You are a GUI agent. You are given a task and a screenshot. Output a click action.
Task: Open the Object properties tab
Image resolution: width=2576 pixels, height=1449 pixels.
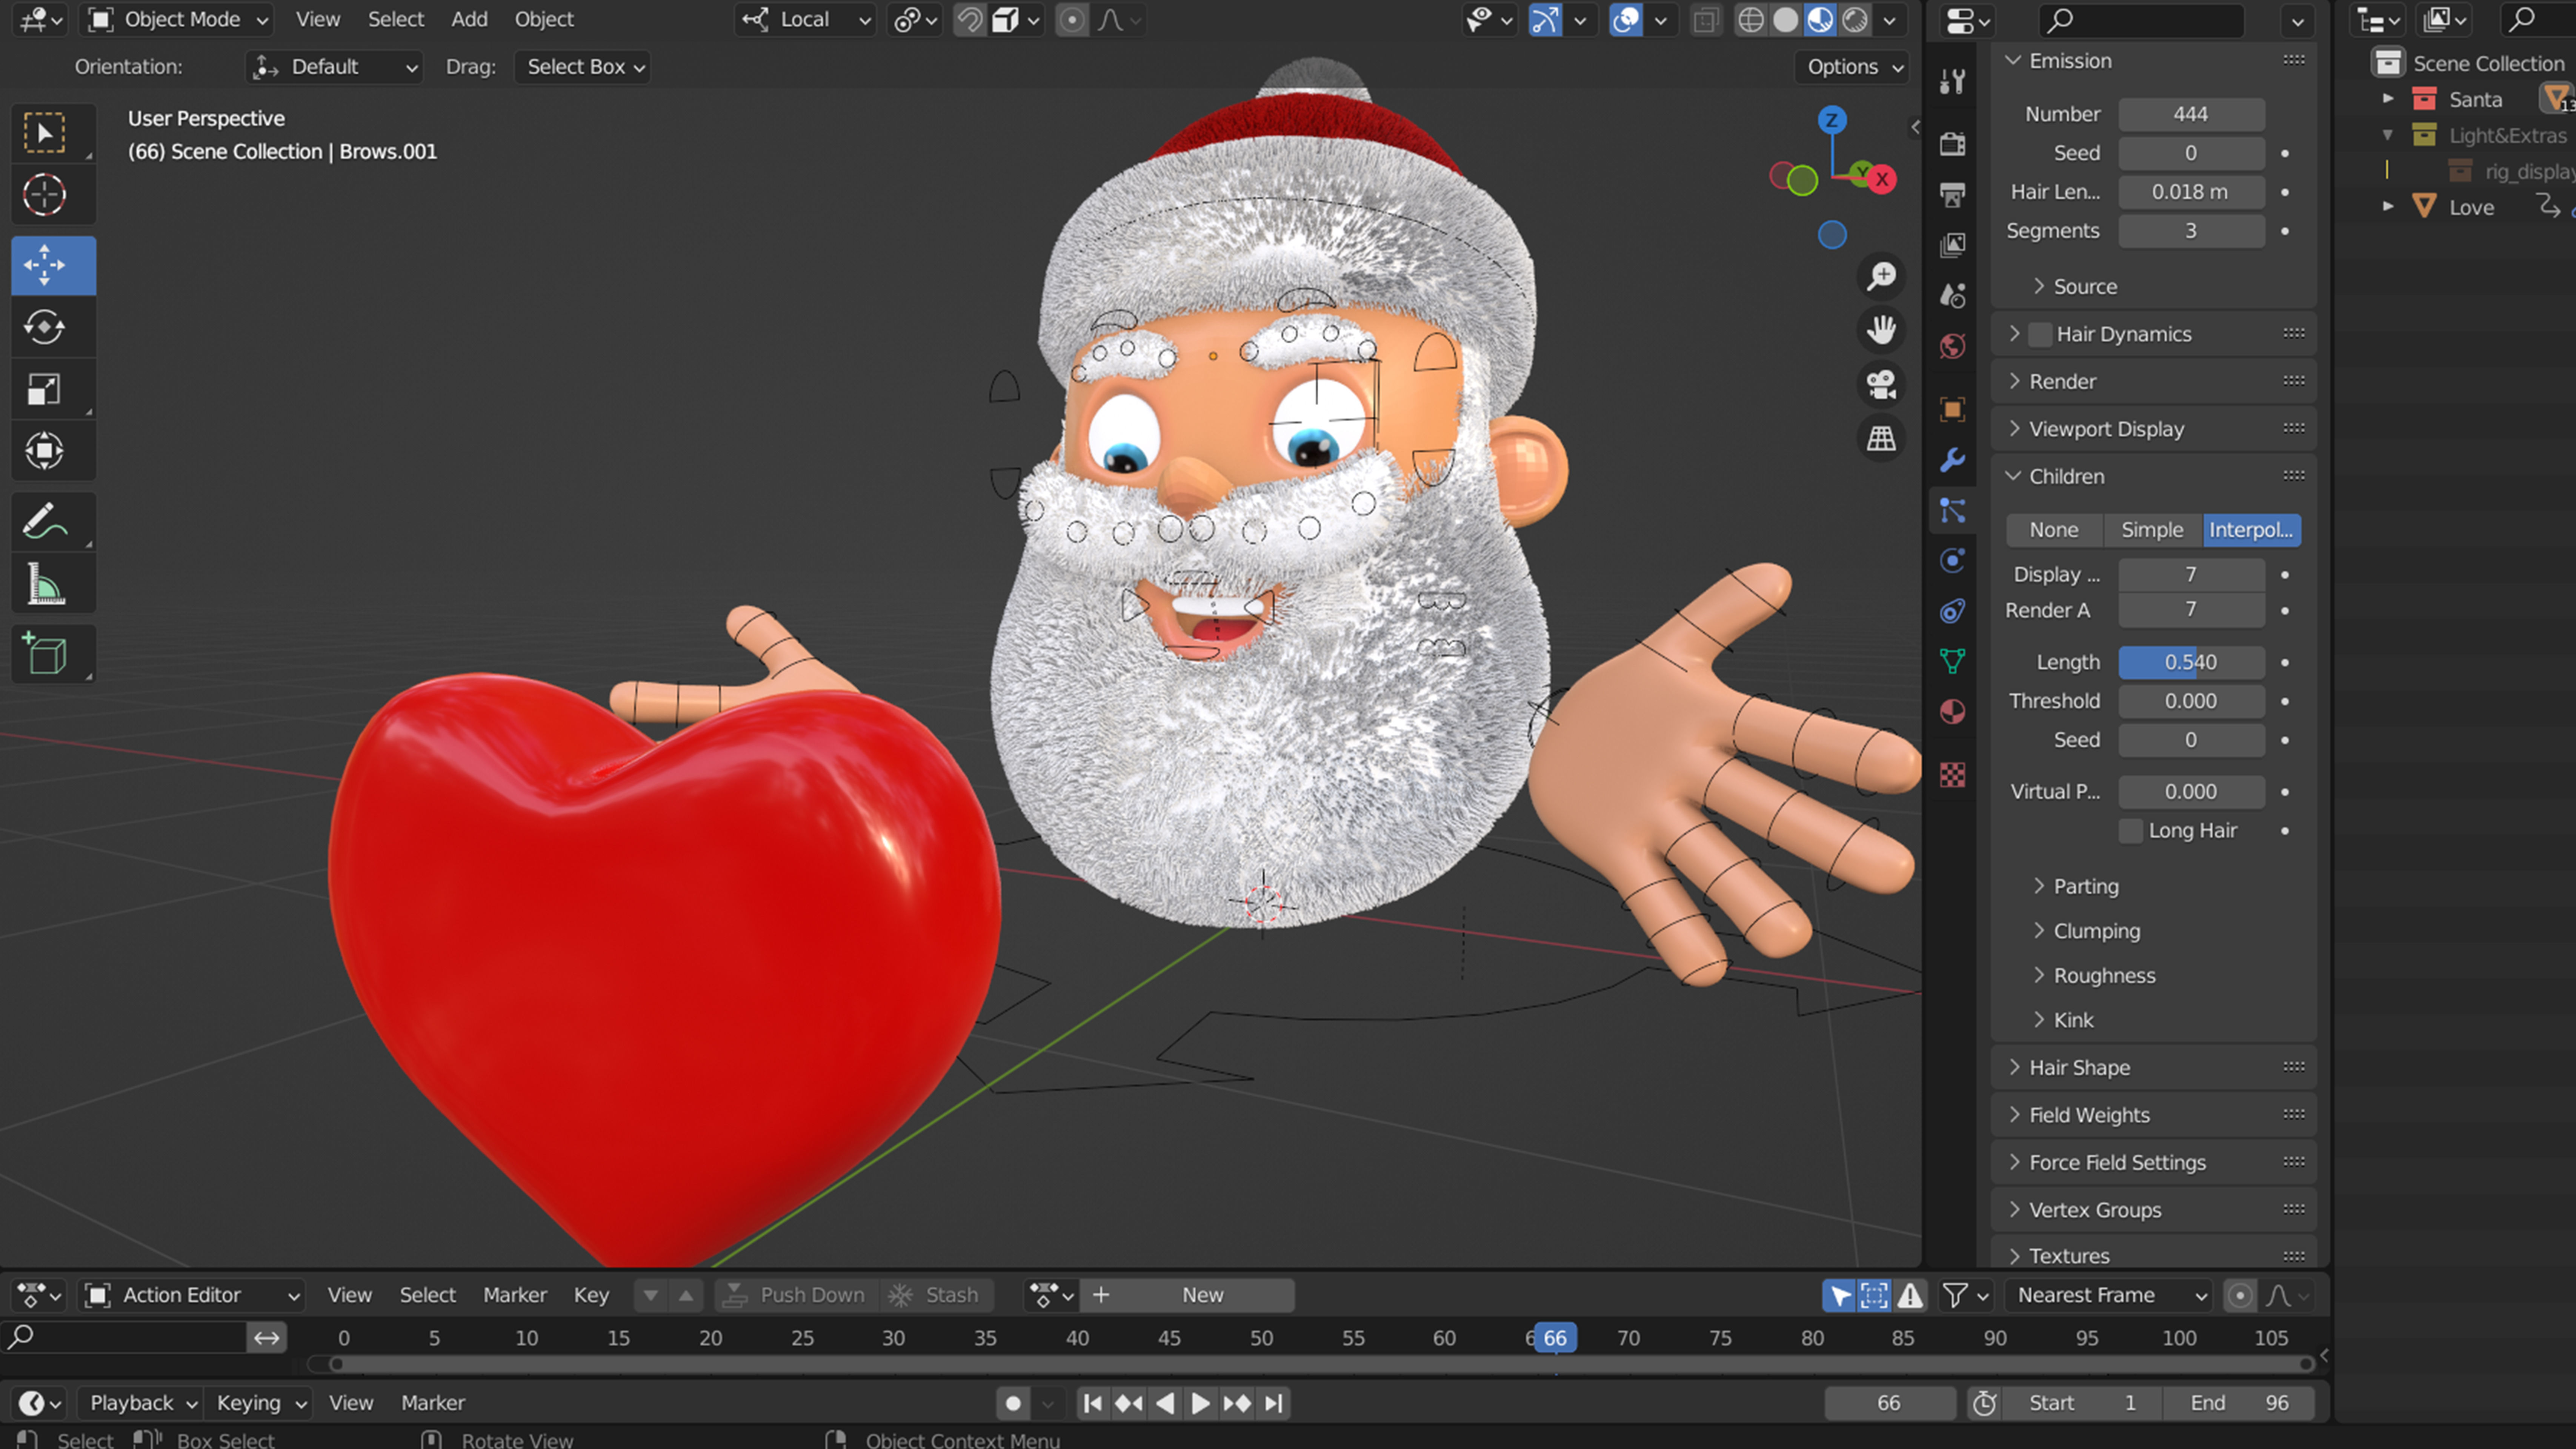tap(1952, 409)
